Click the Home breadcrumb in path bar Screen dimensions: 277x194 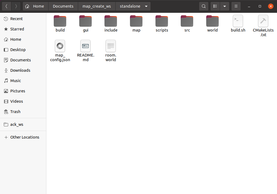pyautogui.click(x=36, y=6)
